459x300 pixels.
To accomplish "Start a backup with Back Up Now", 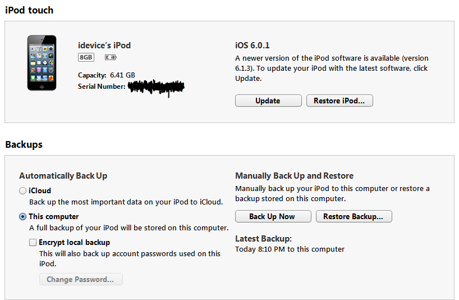I will [272, 216].
